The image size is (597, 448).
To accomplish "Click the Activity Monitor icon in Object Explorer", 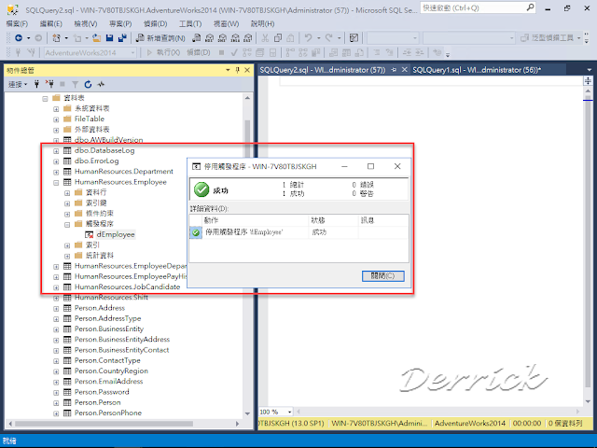I will pos(101,84).
